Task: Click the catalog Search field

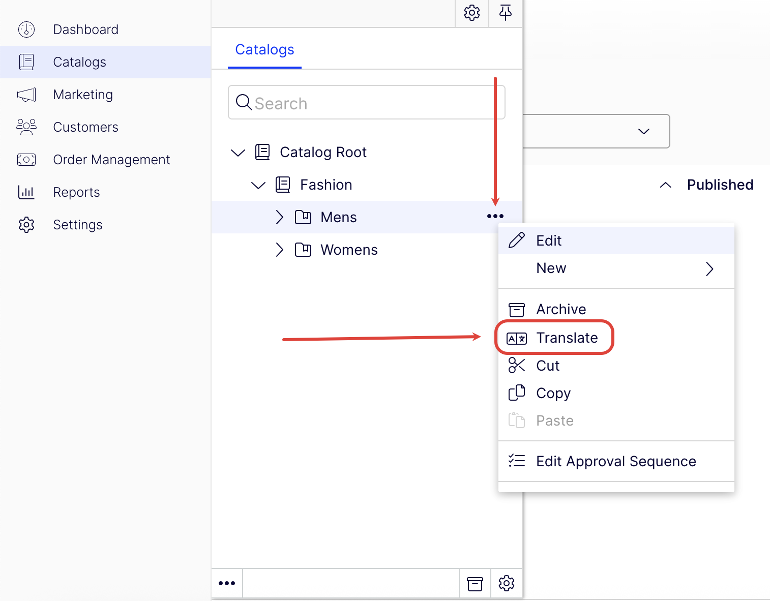Action: pyautogui.click(x=366, y=103)
